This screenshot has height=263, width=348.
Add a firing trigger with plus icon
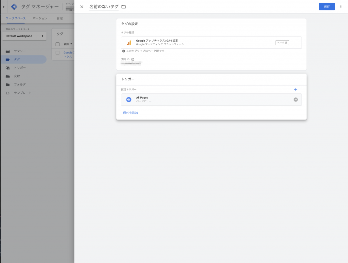295,90
